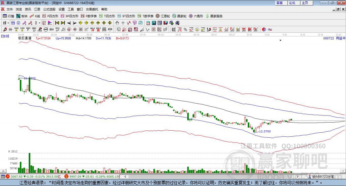This screenshot has height=186, width=346.
Task: Open the calculator icon in toolbar
Action: 154,23
